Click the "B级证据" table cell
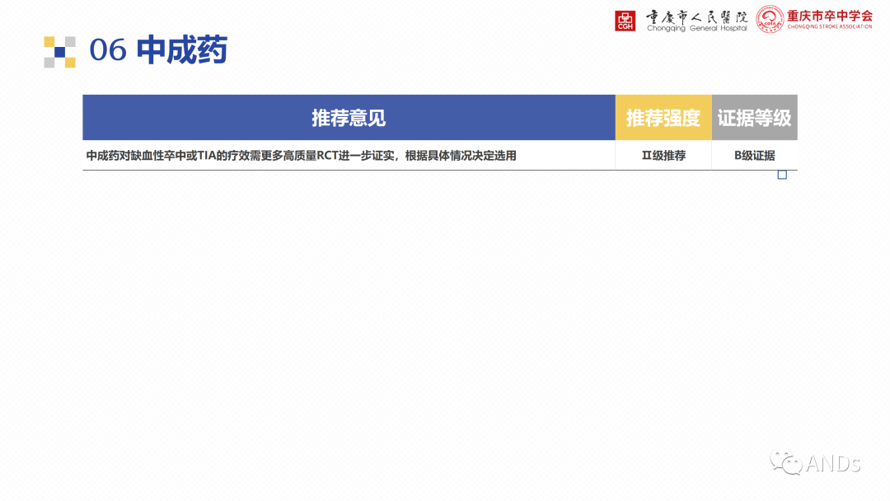The image size is (890, 501). tap(754, 156)
